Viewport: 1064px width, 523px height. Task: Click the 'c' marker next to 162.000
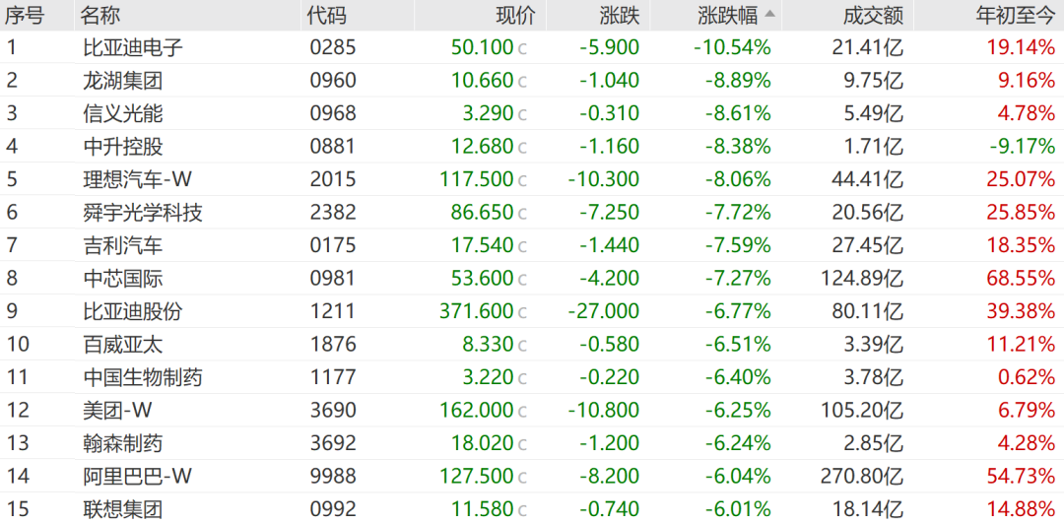[523, 411]
